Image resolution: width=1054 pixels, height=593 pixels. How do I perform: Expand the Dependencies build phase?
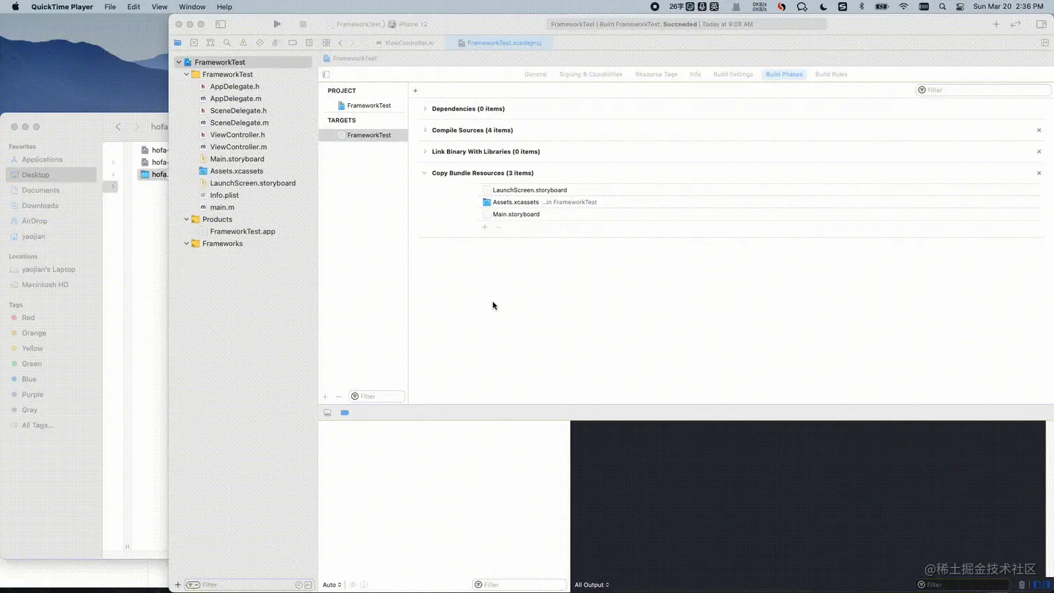point(425,109)
